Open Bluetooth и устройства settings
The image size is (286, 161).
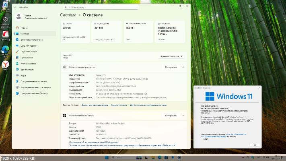click(35, 40)
